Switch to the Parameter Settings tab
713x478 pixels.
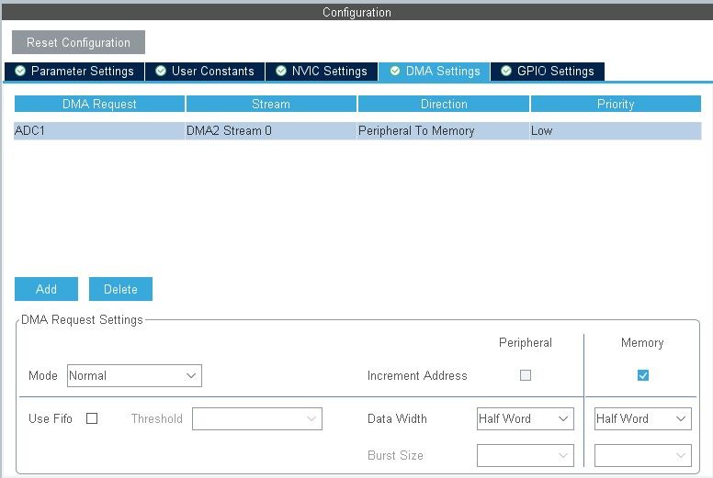pyautogui.click(x=74, y=72)
